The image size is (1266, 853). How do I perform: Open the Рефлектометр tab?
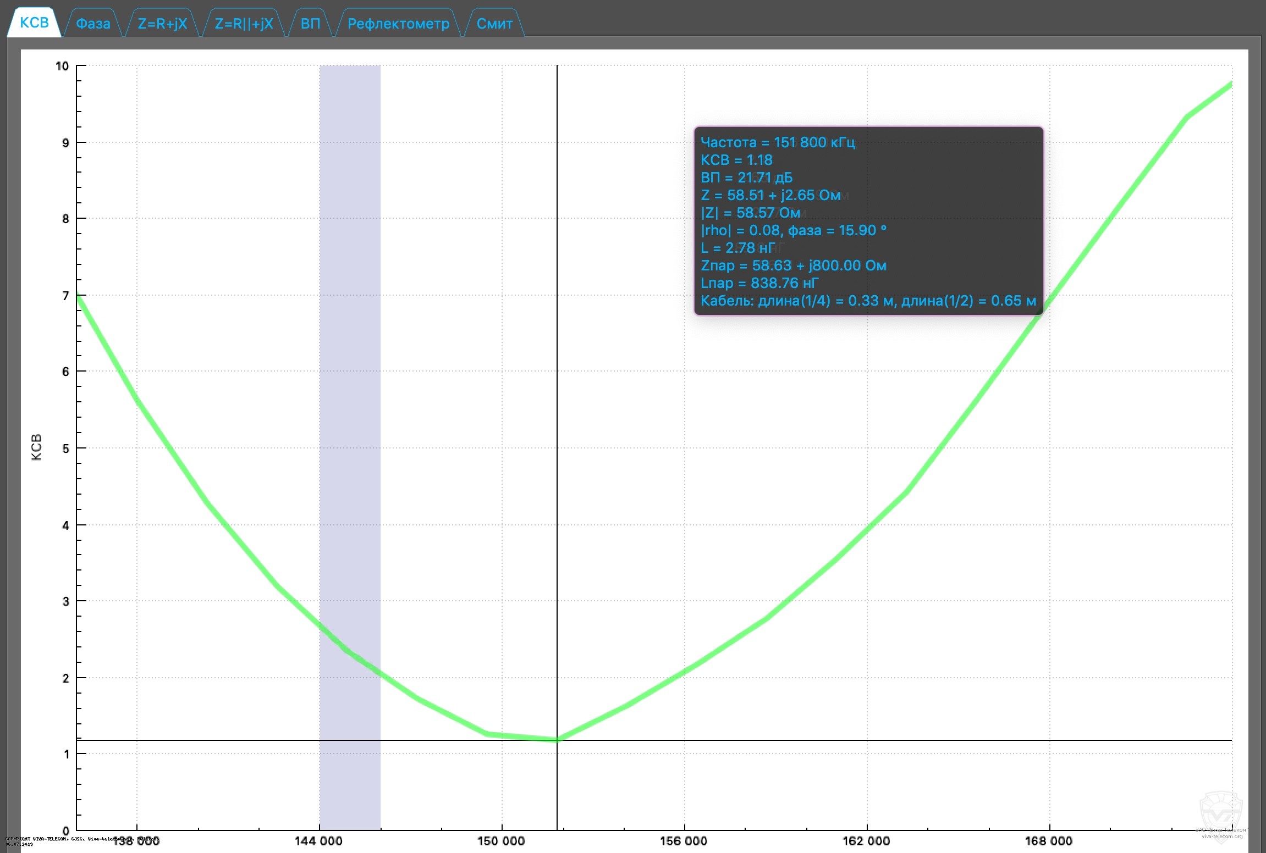pyautogui.click(x=398, y=24)
